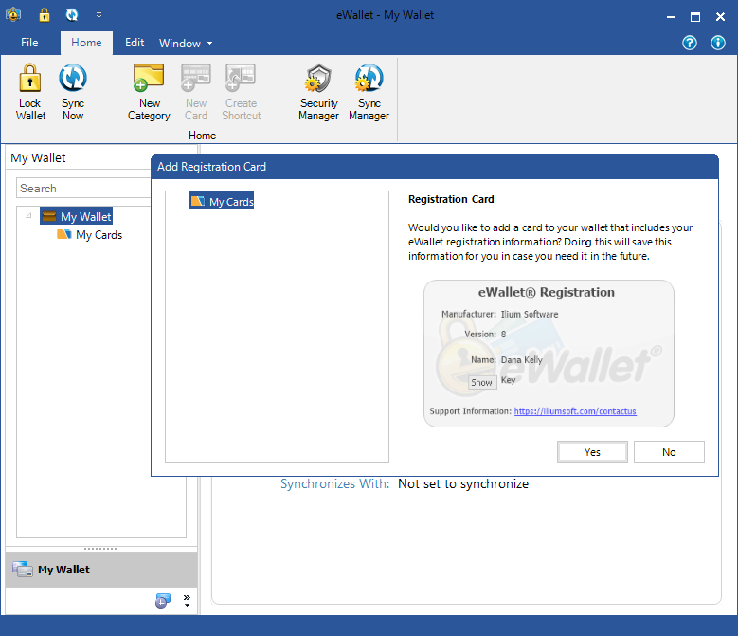738x636 pixels.
Task: Switch to the Edit tab
Action: click(x=135, y=43)
